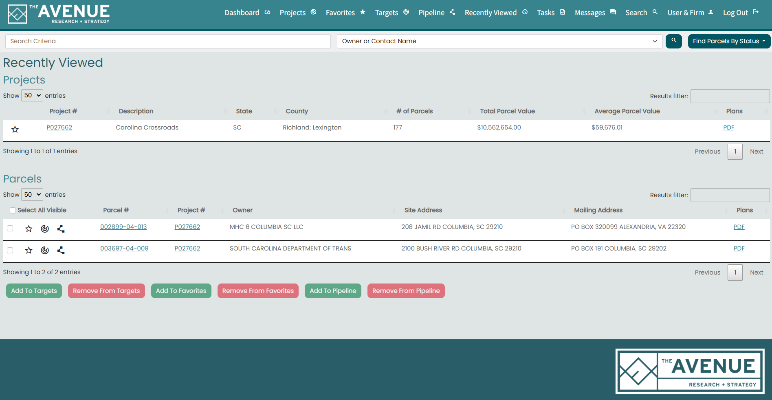
Task: Sort projects by Total Parcel Value
Action: pos(507,111)
